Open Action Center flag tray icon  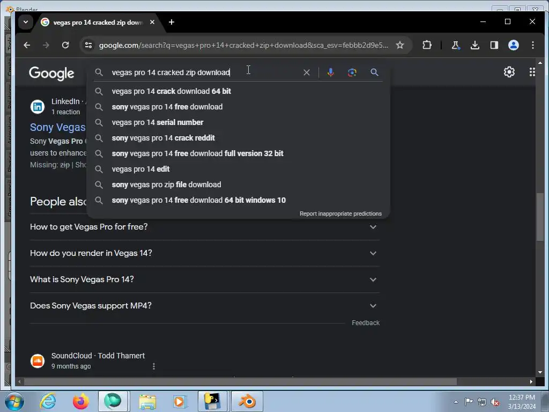tap(469, 401)
